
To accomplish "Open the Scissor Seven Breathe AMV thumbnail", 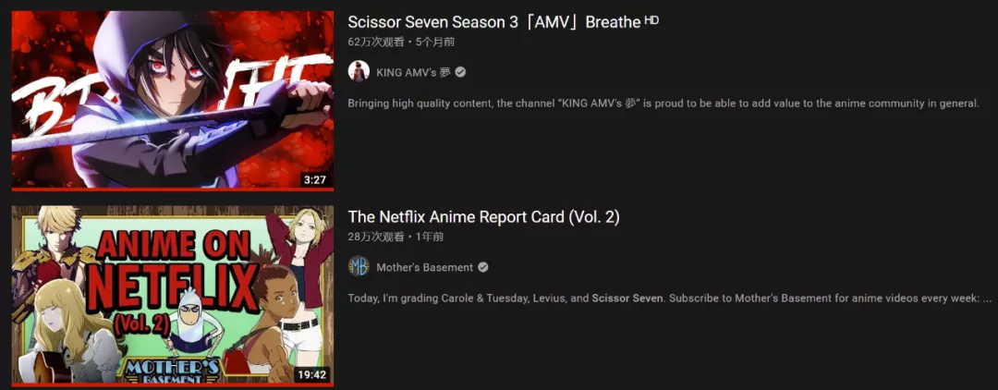I will pyautogui.click(x=173, y=101).
